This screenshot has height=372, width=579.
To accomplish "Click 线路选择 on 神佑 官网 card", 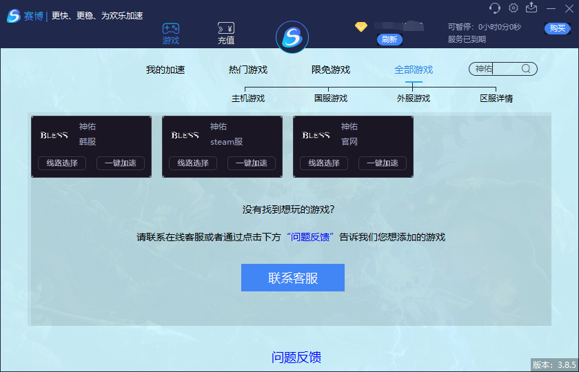I will [x=324, y=163].
